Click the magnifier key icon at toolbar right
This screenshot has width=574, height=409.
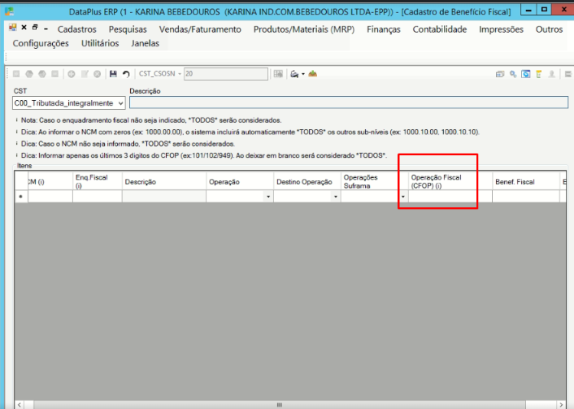513,74
